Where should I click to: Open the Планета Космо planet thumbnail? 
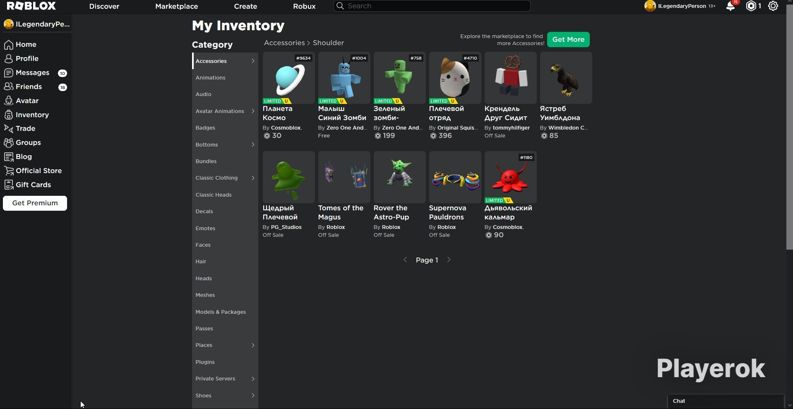[x=289, y=78]
